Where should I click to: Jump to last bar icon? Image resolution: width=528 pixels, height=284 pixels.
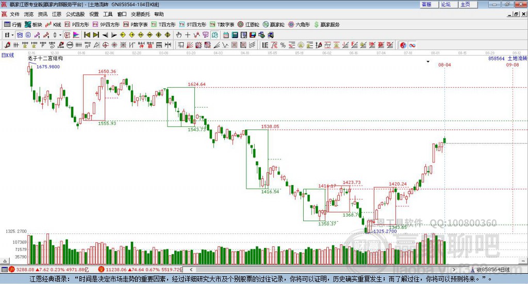click(96, 35)
